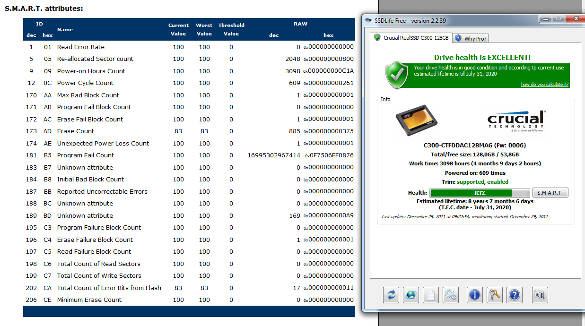Click the 'Total Count of Read Sectors' row name
This screenshot has height=326, width=585.
pyautogui.click(x=99, y=264)
